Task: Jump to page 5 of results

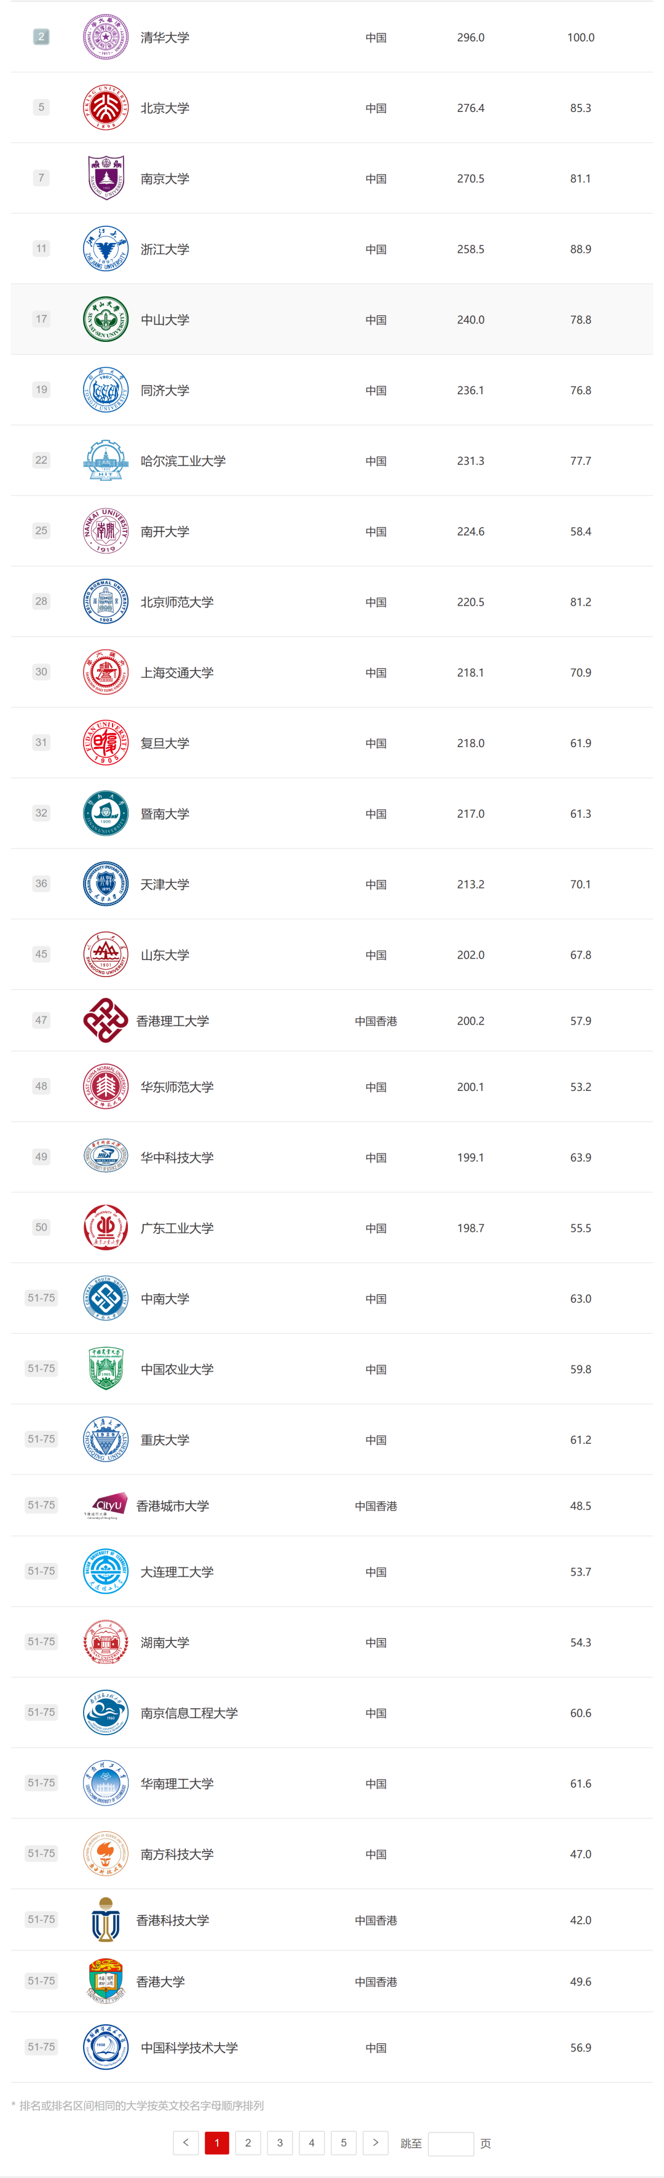Action: (x=344, y=2142)
